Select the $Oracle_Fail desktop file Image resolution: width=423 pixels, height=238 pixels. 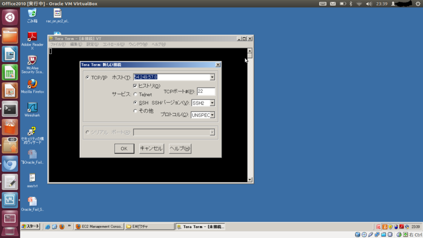[32, 157]
